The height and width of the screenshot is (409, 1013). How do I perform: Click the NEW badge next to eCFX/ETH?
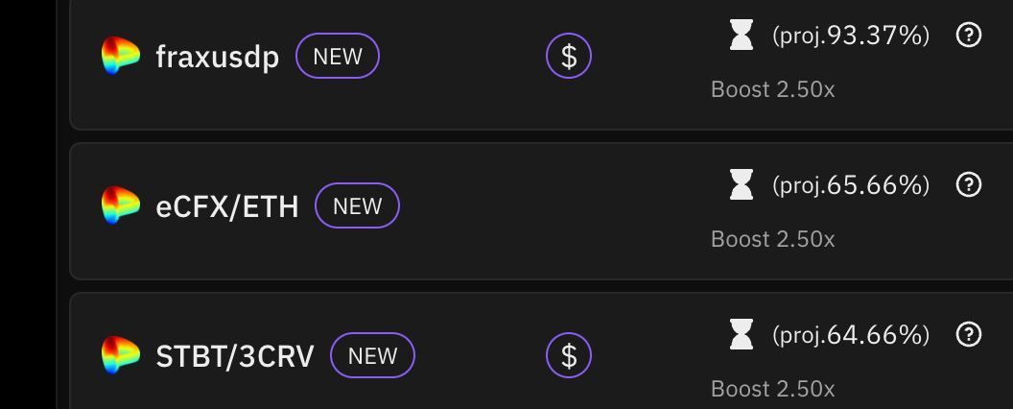(357, 205)
